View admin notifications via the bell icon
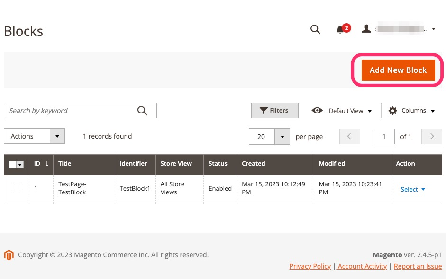 point(340,29)
